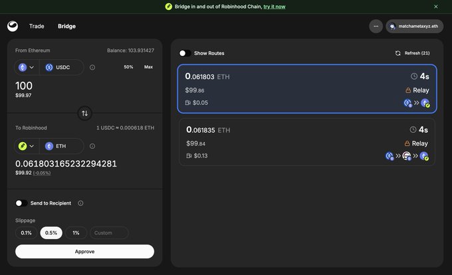This screenshot has width=452, height=275.
Task: Select the 0.061803 ETH route card
Action: click(307, 89)
